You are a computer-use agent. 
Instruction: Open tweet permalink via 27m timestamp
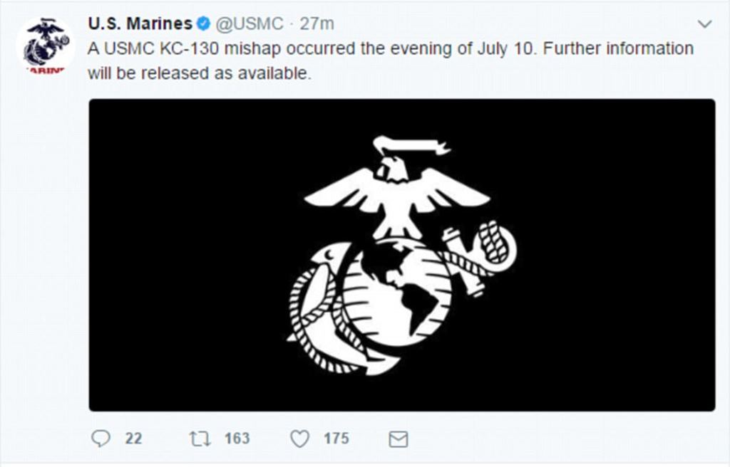pos(317,23)
